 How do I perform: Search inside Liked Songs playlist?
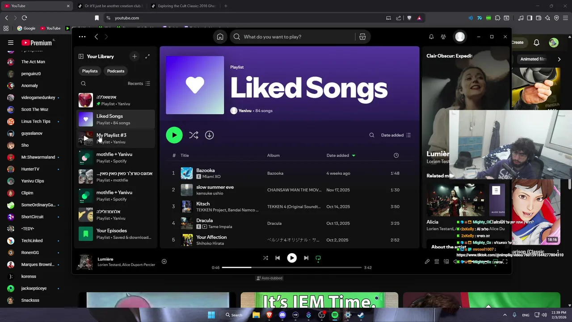pos(372,135)
